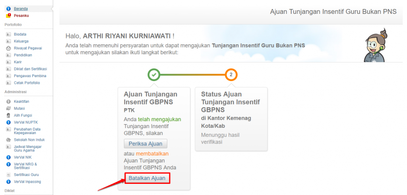Click the Sekolah Non Induk icon
Screen dimensions: 407x195
click(8, 140)
